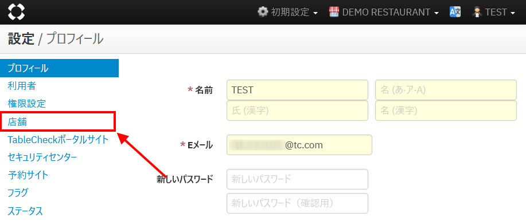Viewport: 526px width, 221px height.
Task: Go to 権限設定 settings
Action: point(26,104)
